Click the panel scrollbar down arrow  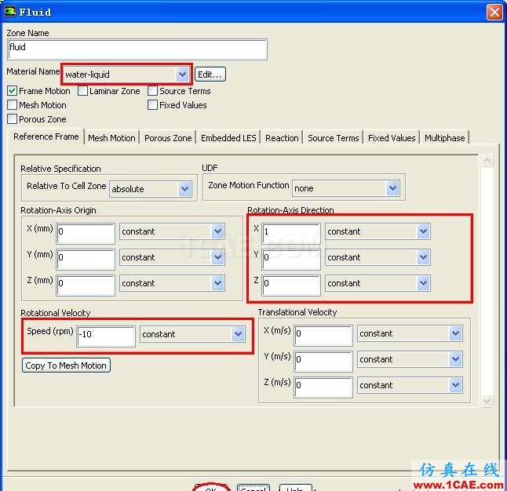pos(487,401)
